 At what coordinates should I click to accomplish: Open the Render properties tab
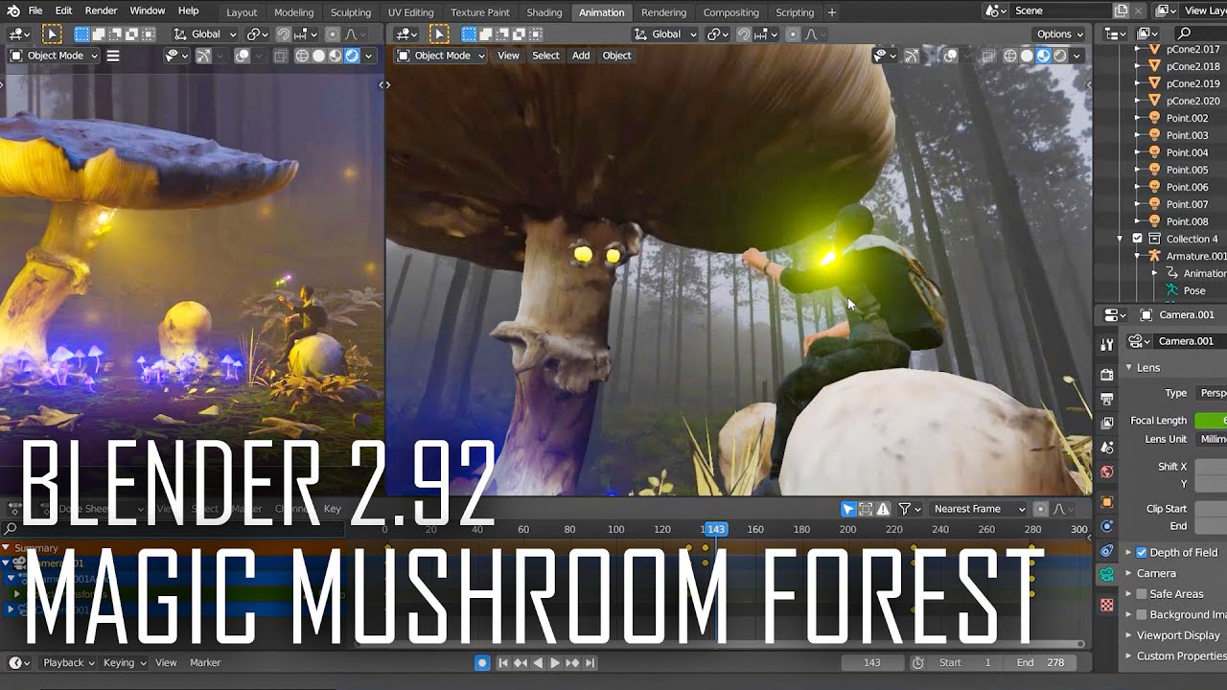click(x=1107, y=374)
